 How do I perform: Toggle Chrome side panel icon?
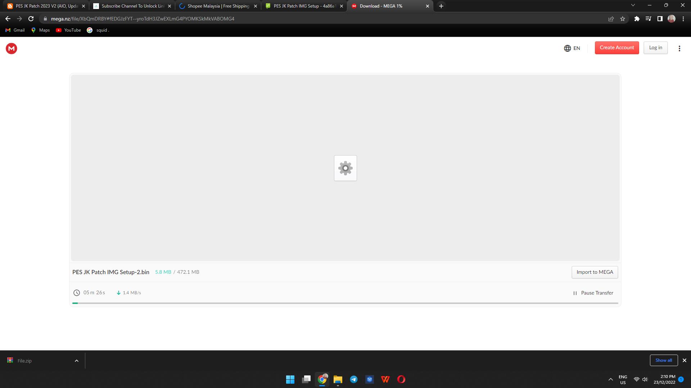point(660,19)
